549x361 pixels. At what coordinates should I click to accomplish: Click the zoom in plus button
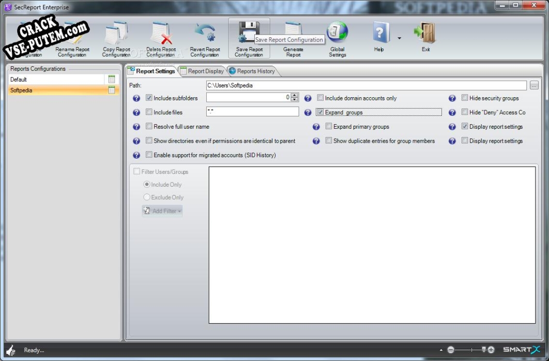[x=491, y=350]
